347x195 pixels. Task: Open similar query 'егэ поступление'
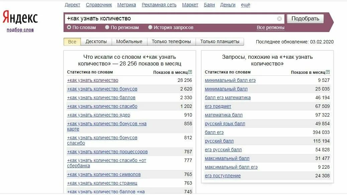(223, 176)
